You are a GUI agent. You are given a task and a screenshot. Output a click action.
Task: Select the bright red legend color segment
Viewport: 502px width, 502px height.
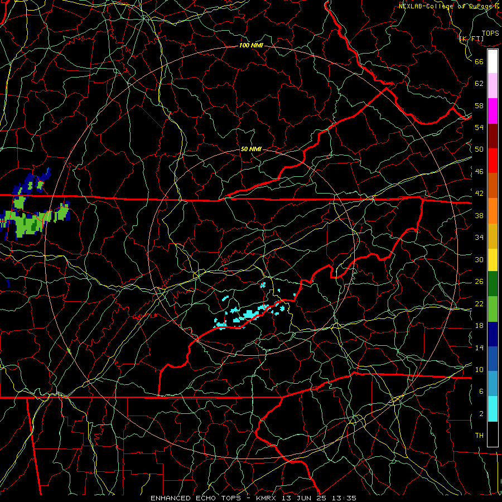tap(493, 161)
